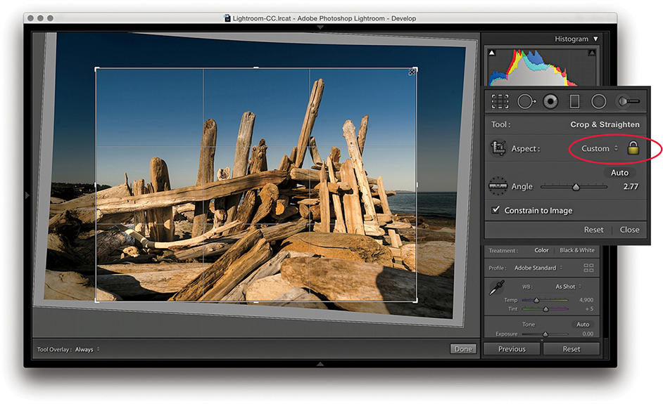Activate the Red Eye Correction tool

click(550, 101)
